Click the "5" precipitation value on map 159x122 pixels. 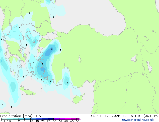pos(52,49)
